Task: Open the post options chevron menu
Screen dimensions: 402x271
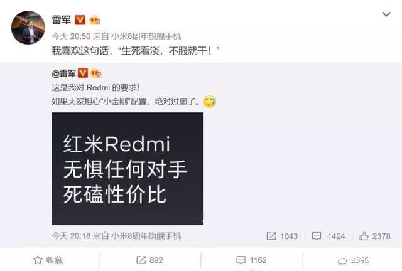Action: pos(386,14)
